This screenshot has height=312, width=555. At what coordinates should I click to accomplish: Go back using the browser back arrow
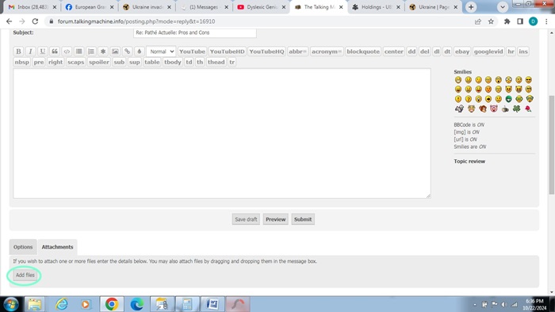point(10,21)
